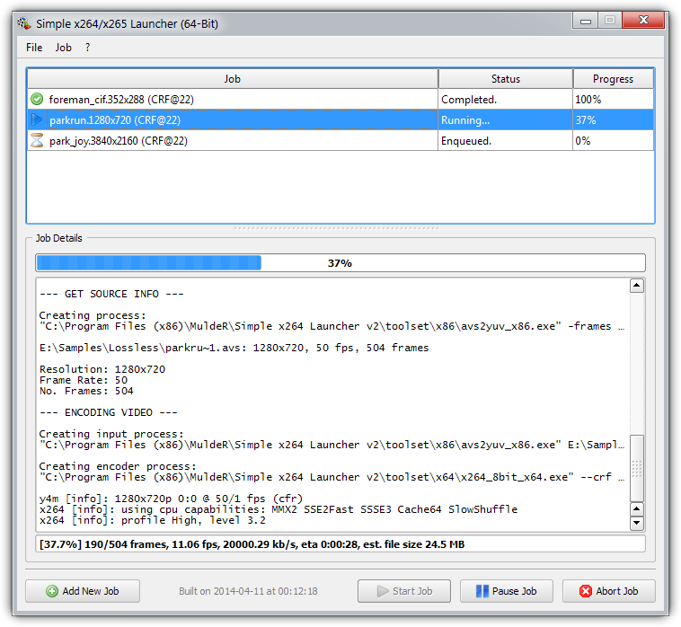The height and width of the screenshot is (627, 681).
Task: Click the encoding status line showing 190/504 frames
Action: click(340, 544)
